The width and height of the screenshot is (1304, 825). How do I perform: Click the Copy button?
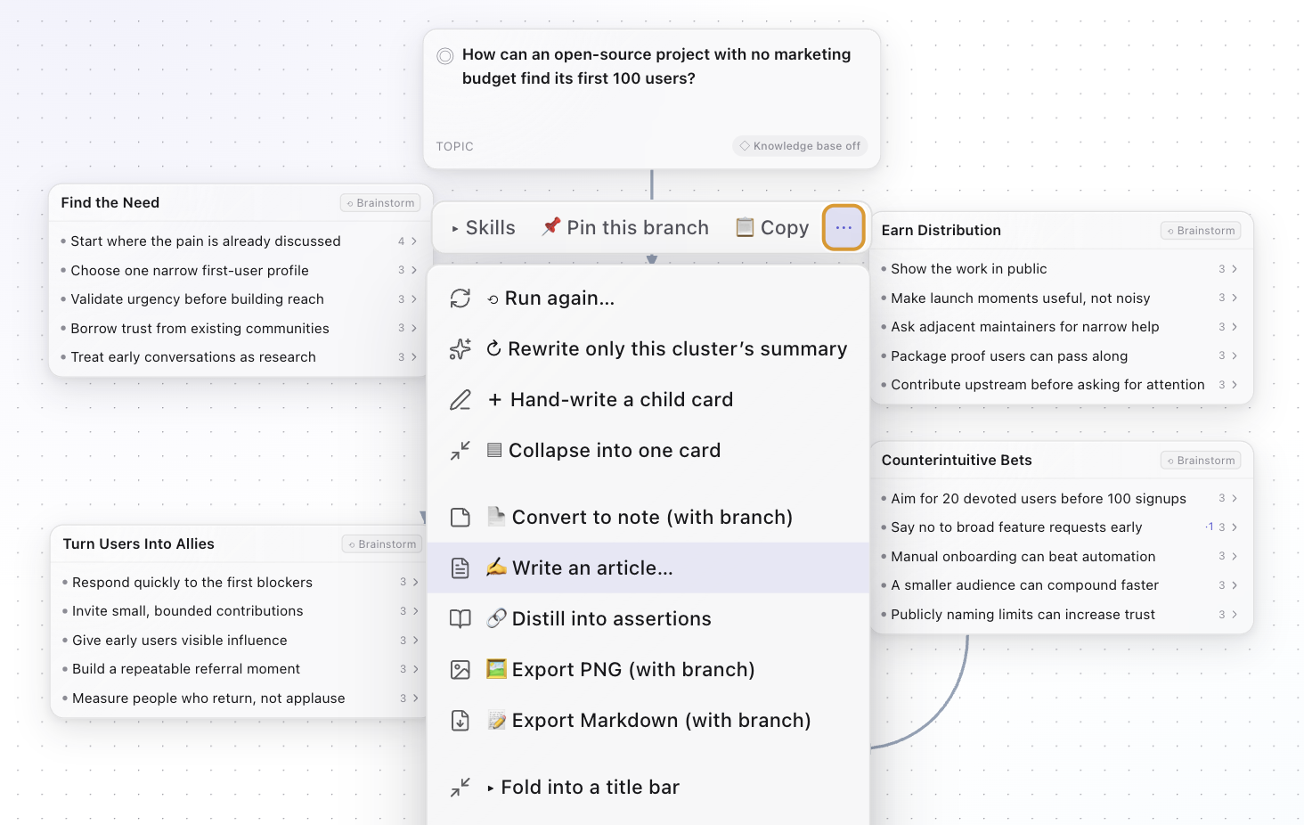(772, 228)
